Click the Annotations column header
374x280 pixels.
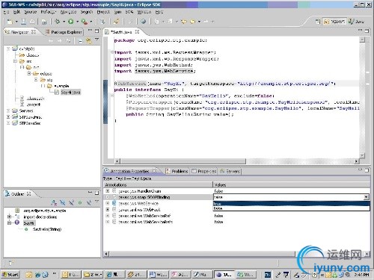point(158,185)
